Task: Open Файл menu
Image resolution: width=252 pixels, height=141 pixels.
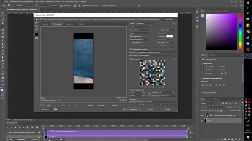Action: click(x=6, y=2)
